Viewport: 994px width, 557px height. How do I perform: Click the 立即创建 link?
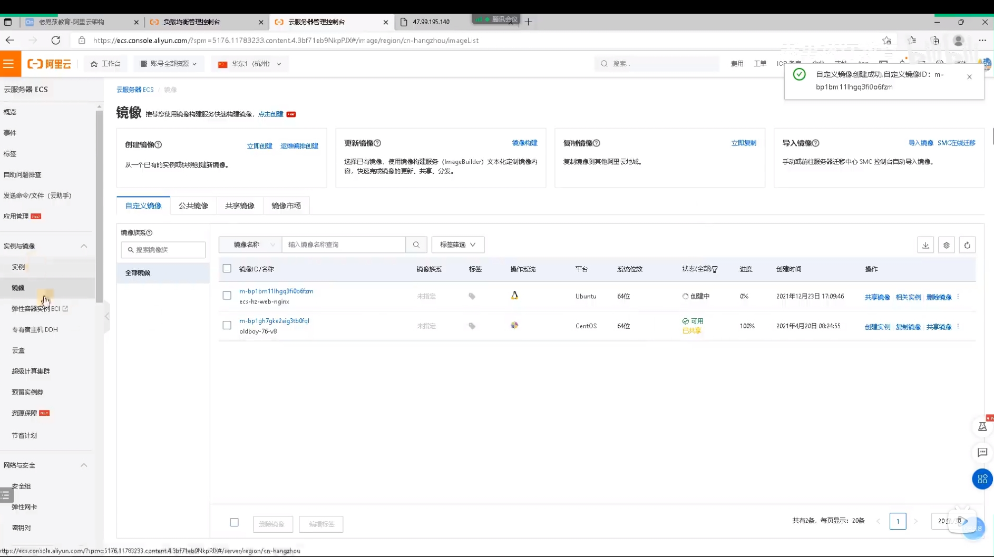[x=259, y=146]
